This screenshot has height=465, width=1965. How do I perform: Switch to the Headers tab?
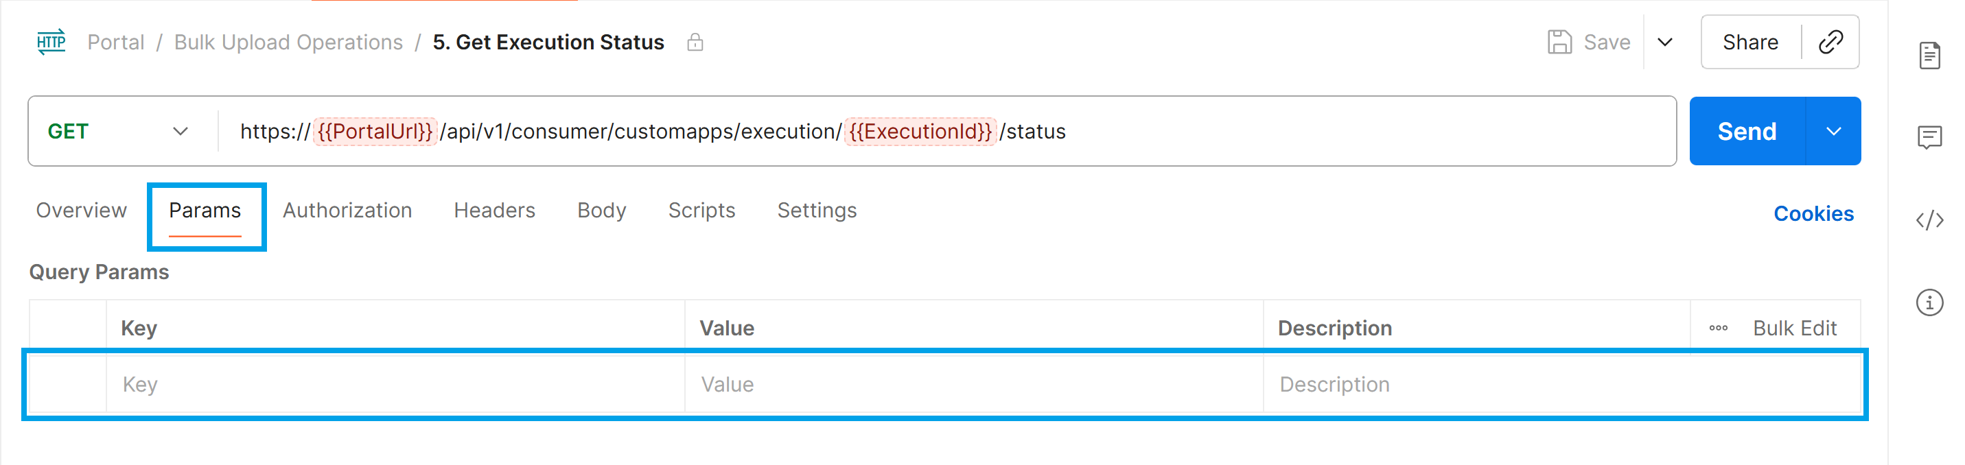494,211
